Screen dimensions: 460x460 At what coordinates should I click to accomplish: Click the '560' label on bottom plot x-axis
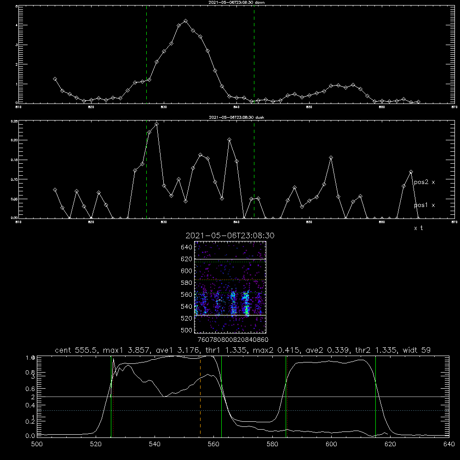[x=213, y=444]
